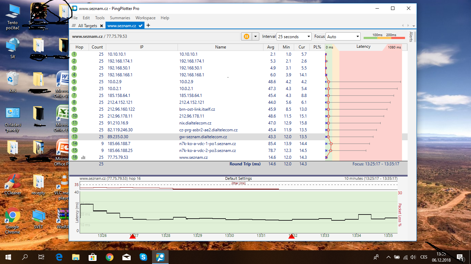Viewport: 471px width, 264px height.
Task: Click the target address field showing www.seznam.cz
Action: pyautogui.click(x=155, y=36)
